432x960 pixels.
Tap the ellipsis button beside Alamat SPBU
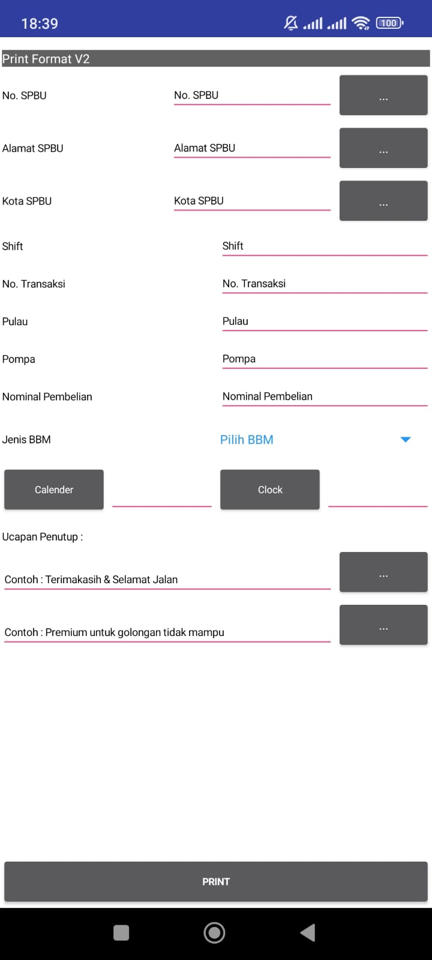point(383,148)
